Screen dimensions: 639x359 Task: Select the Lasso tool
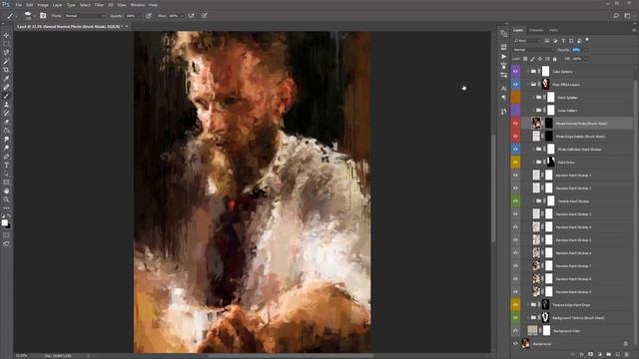coord(6,53)
